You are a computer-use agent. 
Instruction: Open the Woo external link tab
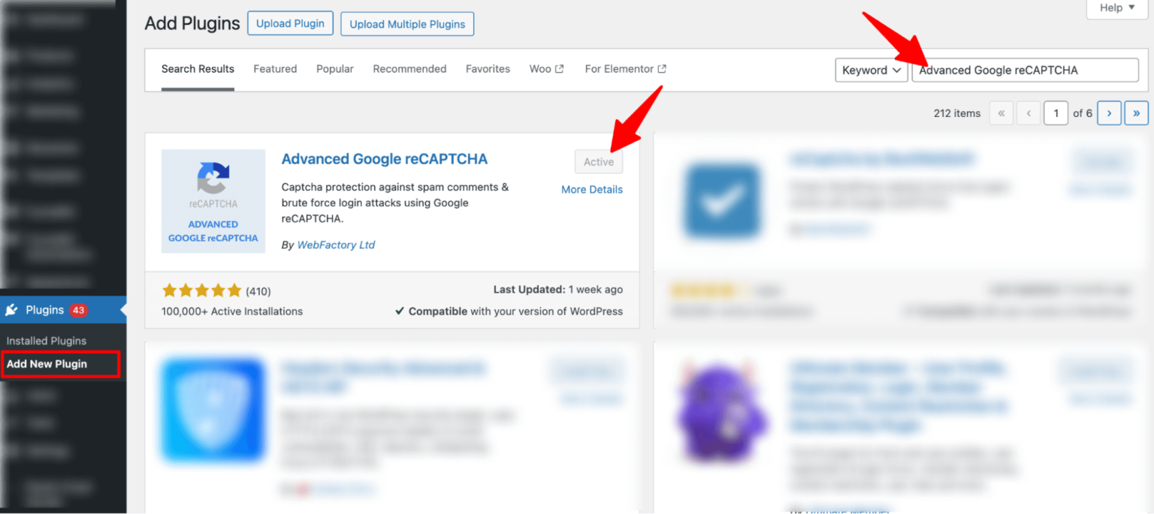click(x=546, y=69)
